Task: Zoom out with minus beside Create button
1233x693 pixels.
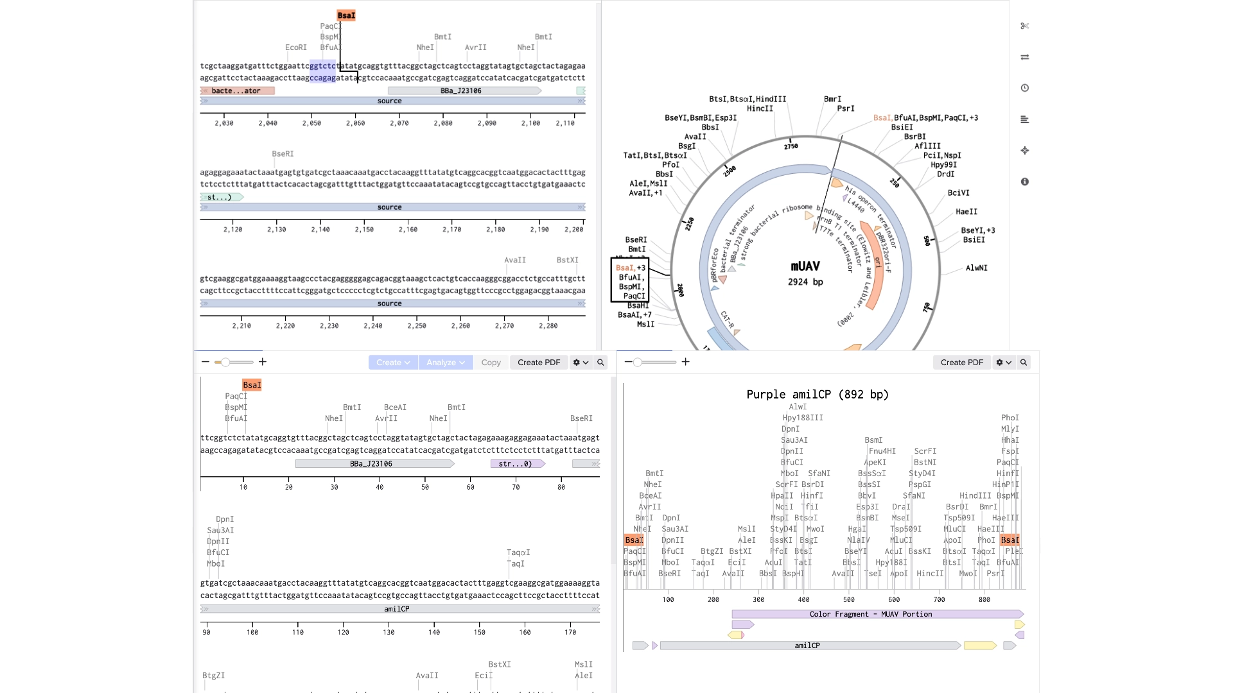Action: 205,362
